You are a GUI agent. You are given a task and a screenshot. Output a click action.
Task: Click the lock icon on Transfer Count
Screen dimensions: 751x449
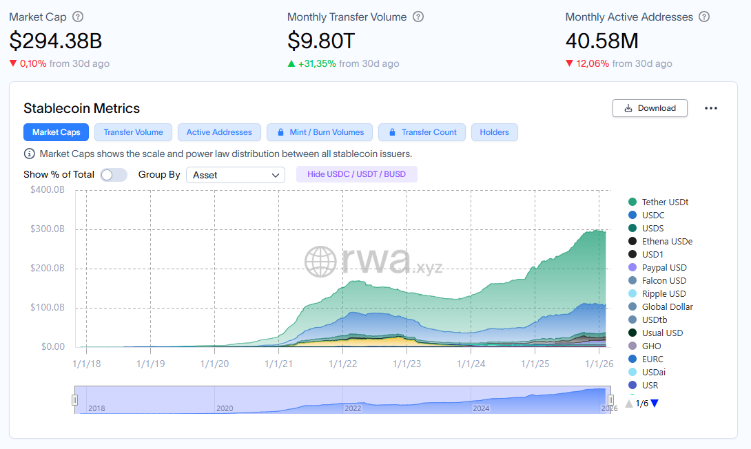click(392, 132)
